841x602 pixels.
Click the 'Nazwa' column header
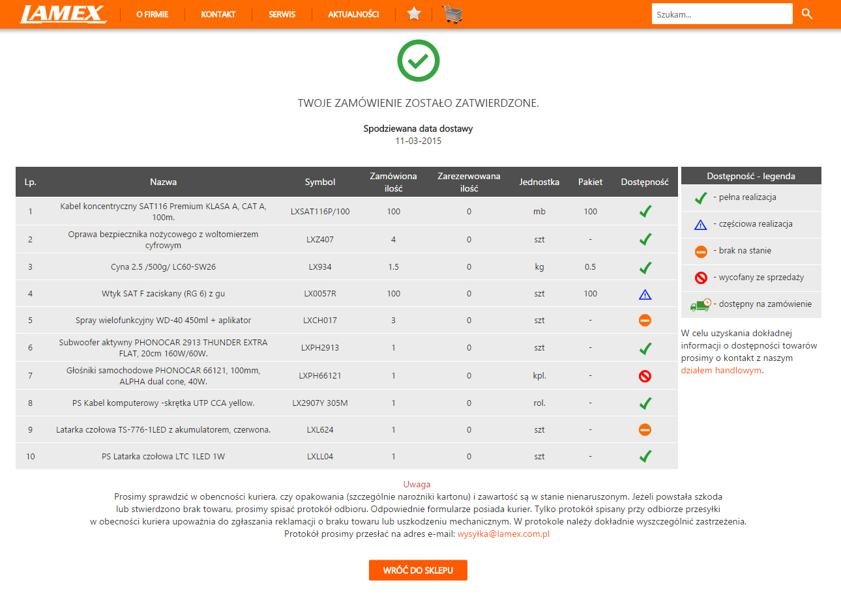coord(163,182)
